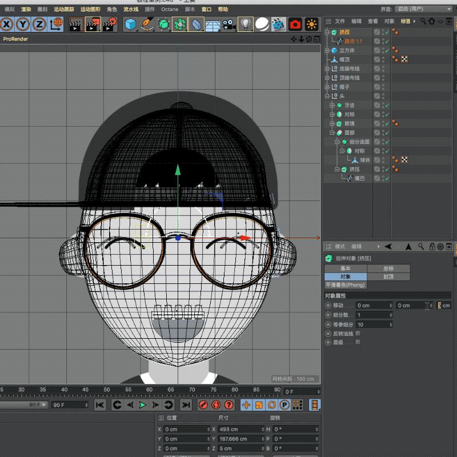Click the 坐标 tab button
457x457 pixels.
coord(388,268)
